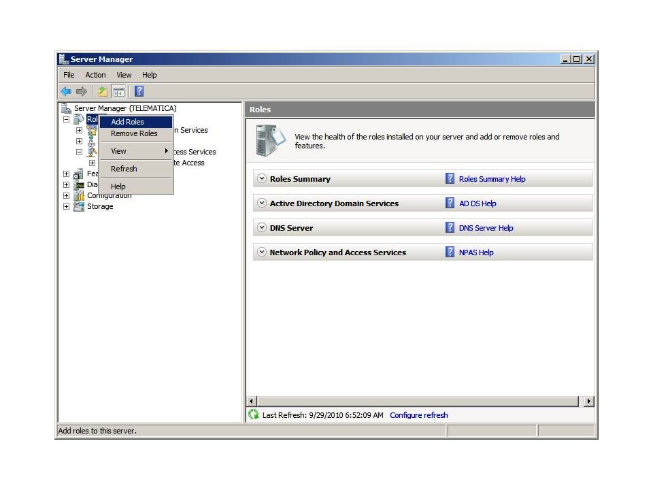Expand the Storage tree node

tap(66, 206)
